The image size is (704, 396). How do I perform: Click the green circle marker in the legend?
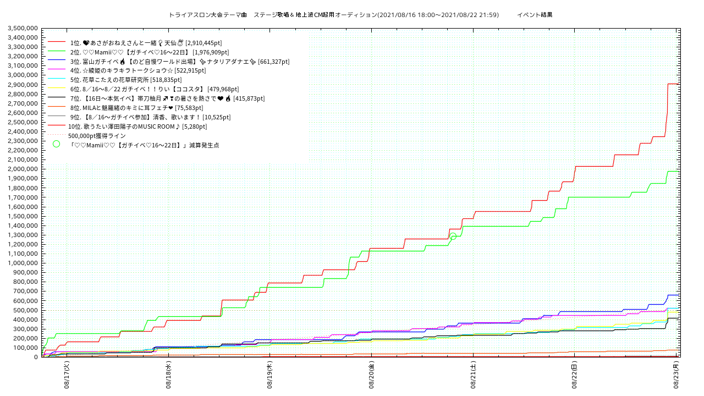click(56, 144)
